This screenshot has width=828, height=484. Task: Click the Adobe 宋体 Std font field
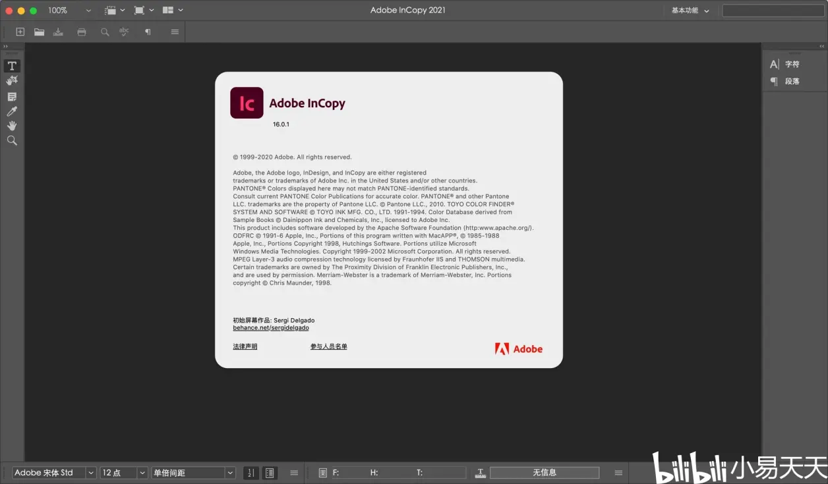click(x=48, y=473)
